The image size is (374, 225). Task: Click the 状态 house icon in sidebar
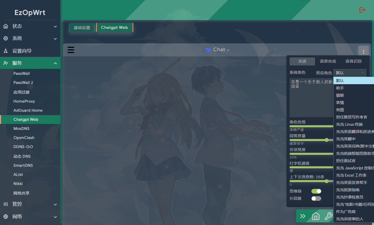pos(6,26)
